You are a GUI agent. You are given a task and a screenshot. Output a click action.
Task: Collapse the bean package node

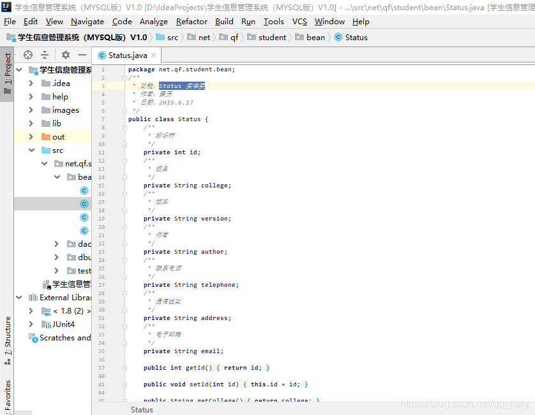(x=57, y=177)
